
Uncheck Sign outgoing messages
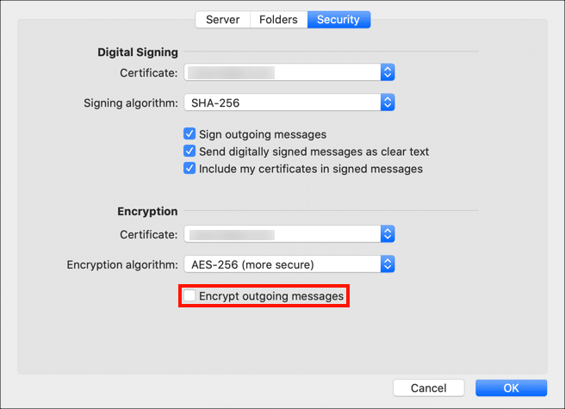coord(189,134)
